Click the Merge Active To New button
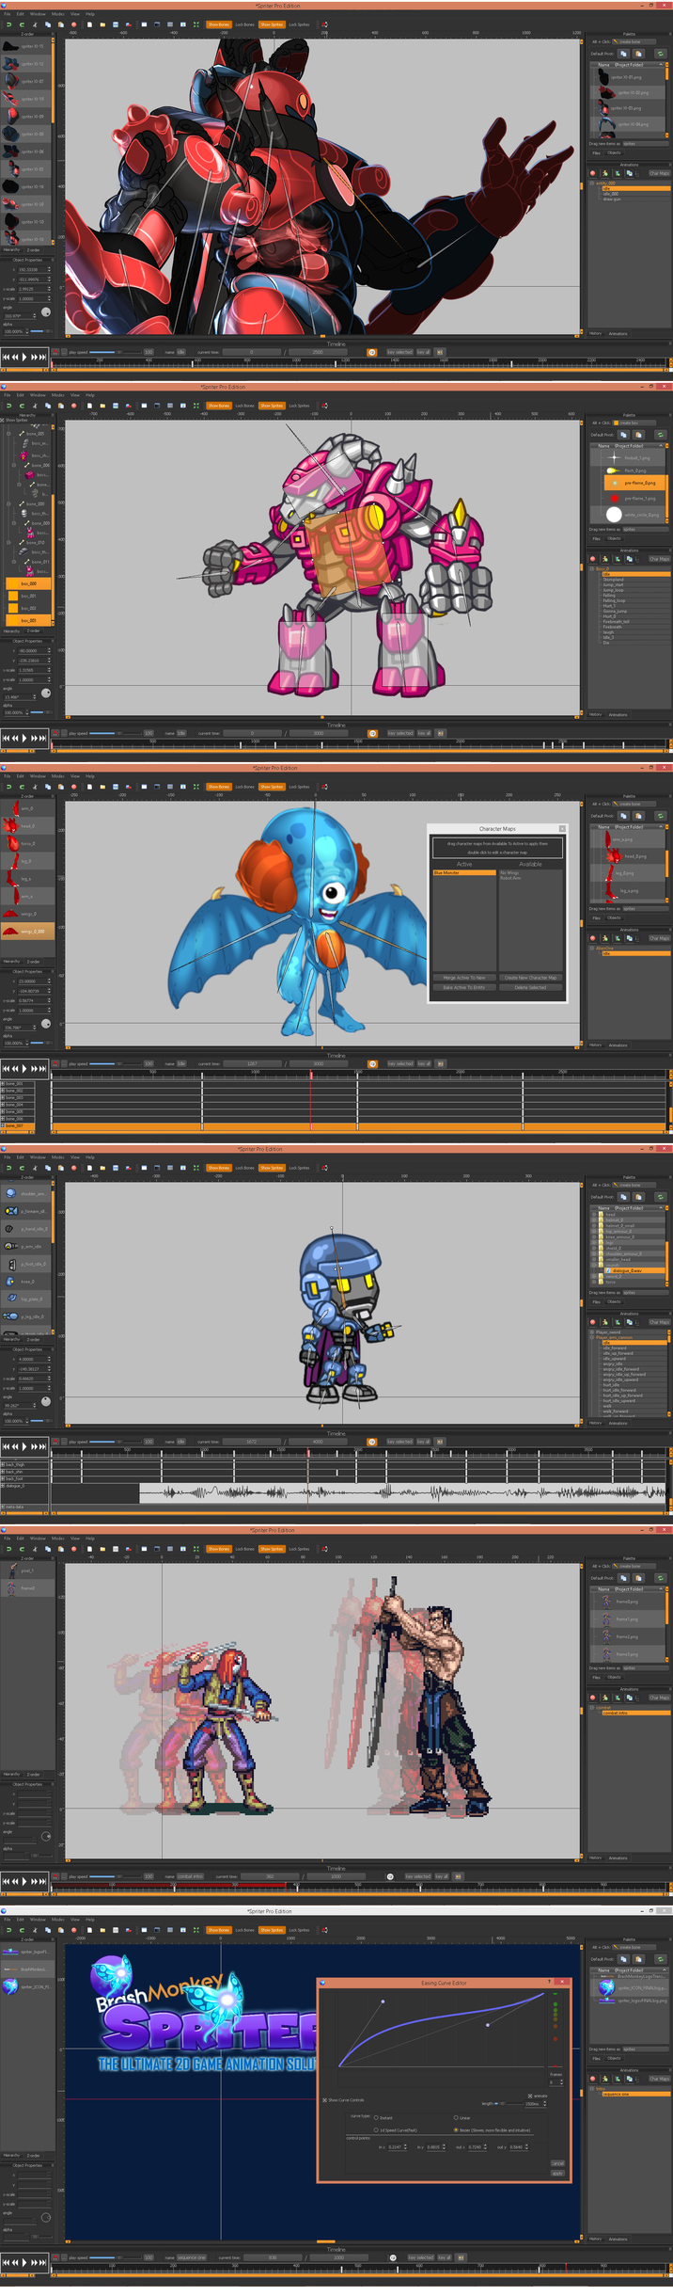The width and height of the screenshot is (673, 2296). point(464,978)
